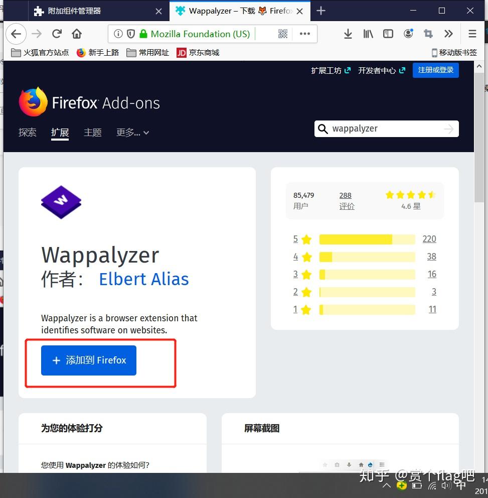This screenshot has height=498, width=488.
Task: Click the vertical scrollbar thumb
Action: (x=479, y=137)
